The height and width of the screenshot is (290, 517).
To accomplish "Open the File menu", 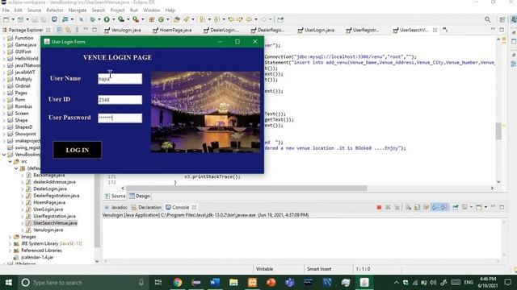I will coord(6,10).
